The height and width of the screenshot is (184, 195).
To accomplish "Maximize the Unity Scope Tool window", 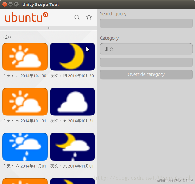I will click(16, 5).
